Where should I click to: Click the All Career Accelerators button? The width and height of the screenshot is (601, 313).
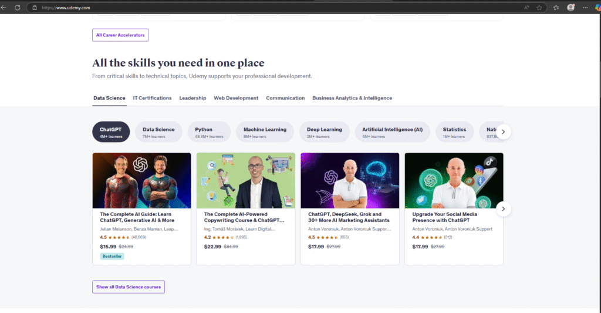pos(120,35)
